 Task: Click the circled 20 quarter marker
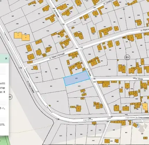(10, 97)
